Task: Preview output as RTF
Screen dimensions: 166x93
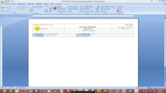Action: [87, 9]
